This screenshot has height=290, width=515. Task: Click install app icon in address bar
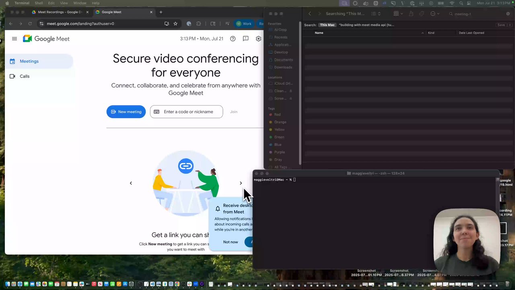(x=167, y=24)
